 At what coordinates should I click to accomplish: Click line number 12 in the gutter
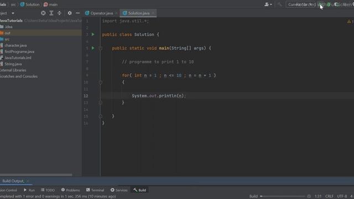(86, 96)
